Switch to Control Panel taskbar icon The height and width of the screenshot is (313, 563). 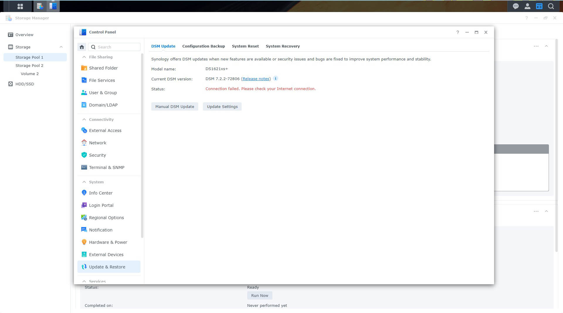(53, 6)
